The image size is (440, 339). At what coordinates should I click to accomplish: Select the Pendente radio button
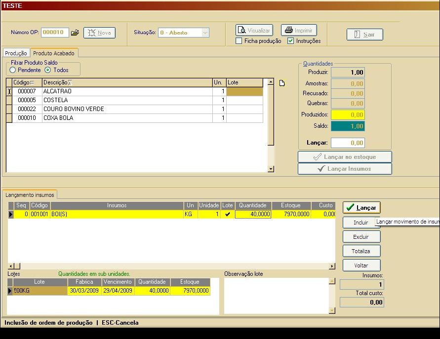[x=13, y=70]
